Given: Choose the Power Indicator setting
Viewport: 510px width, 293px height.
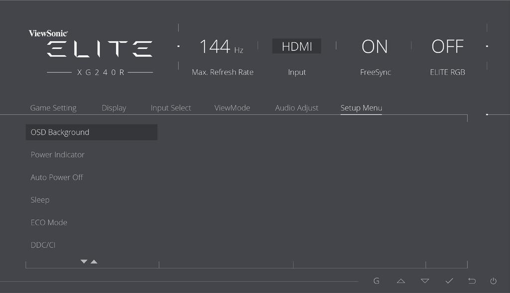Looking at the screenshot, I should click(58, 154).
